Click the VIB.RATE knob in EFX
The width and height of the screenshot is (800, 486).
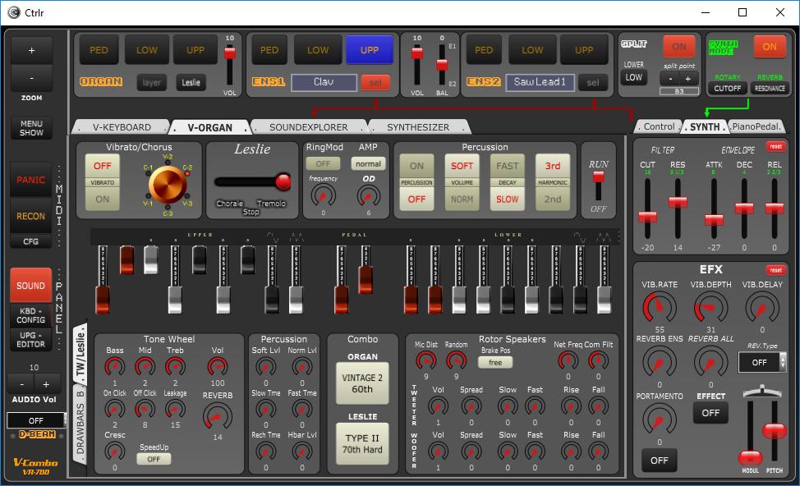tap(660, 308)
